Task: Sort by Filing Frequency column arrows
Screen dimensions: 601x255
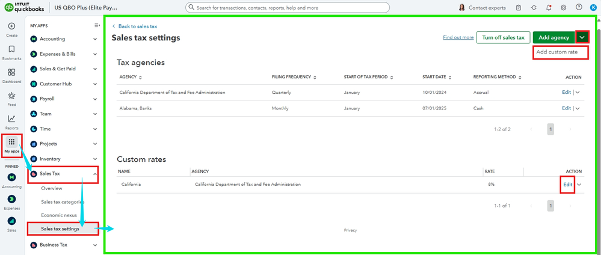Action: tap(315, 78)
